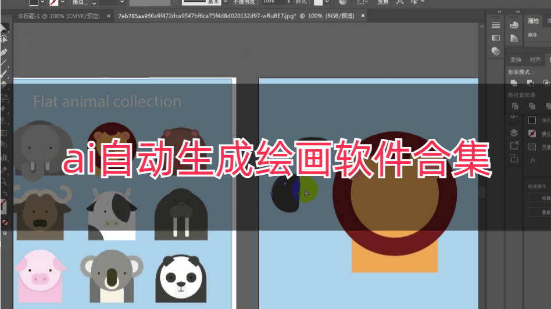The width and height of the screenshot is (551, 309).
Task: Open the Layers panel icon
Action: [x=514, y=133]
